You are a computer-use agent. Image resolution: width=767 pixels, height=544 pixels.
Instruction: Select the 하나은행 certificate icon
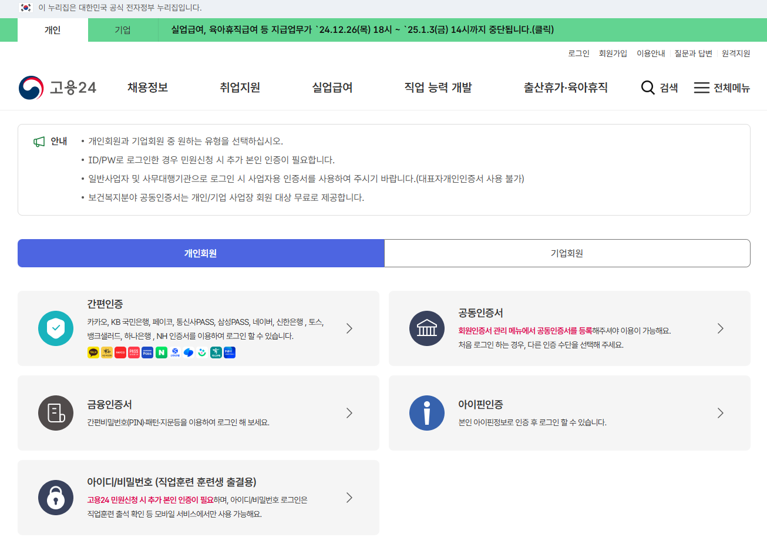[x=215, y=352]
